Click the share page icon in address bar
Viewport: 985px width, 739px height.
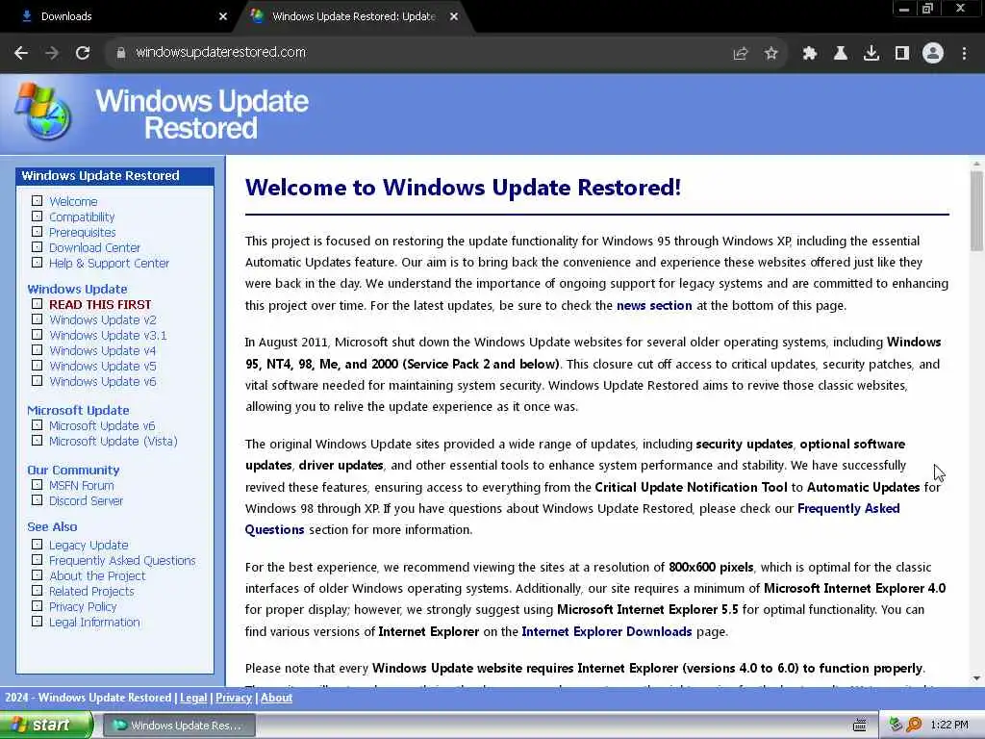tap(740, 54)
